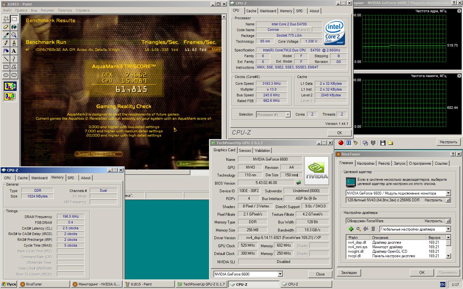Select the Brush tool in Paint
The image size is (463, 289).
pyautogui.click(x=14, y=43)
